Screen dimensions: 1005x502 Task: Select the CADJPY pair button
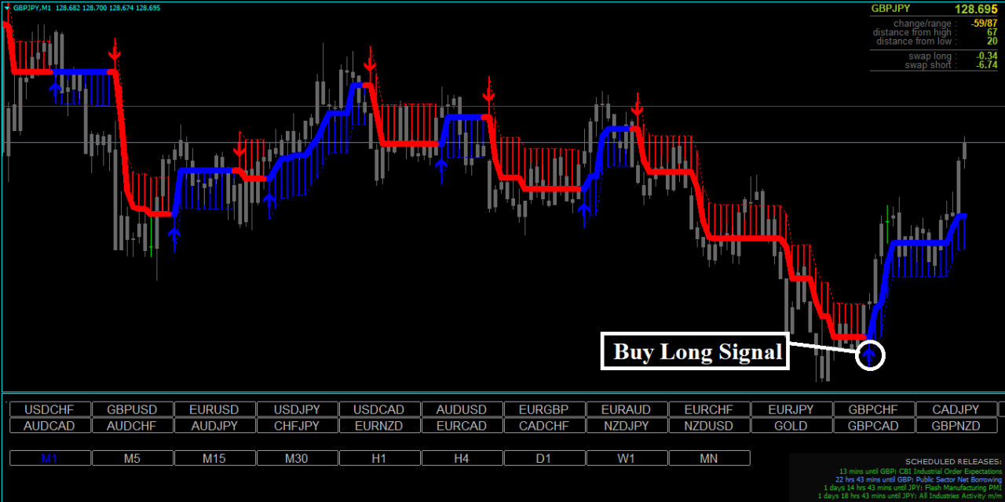pyautogui.click(x=956, y=409)
